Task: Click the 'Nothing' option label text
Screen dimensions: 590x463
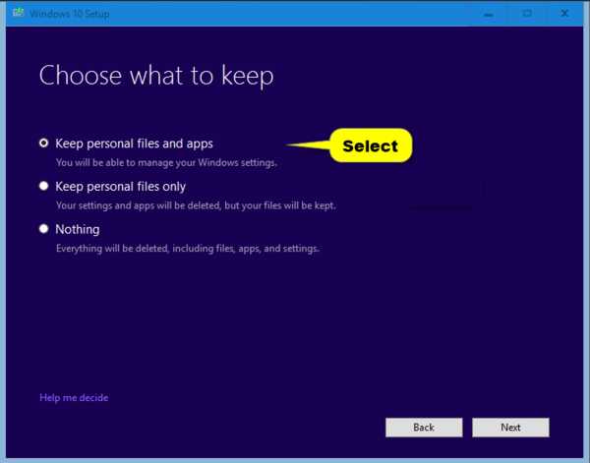Action: click(77, 230)
